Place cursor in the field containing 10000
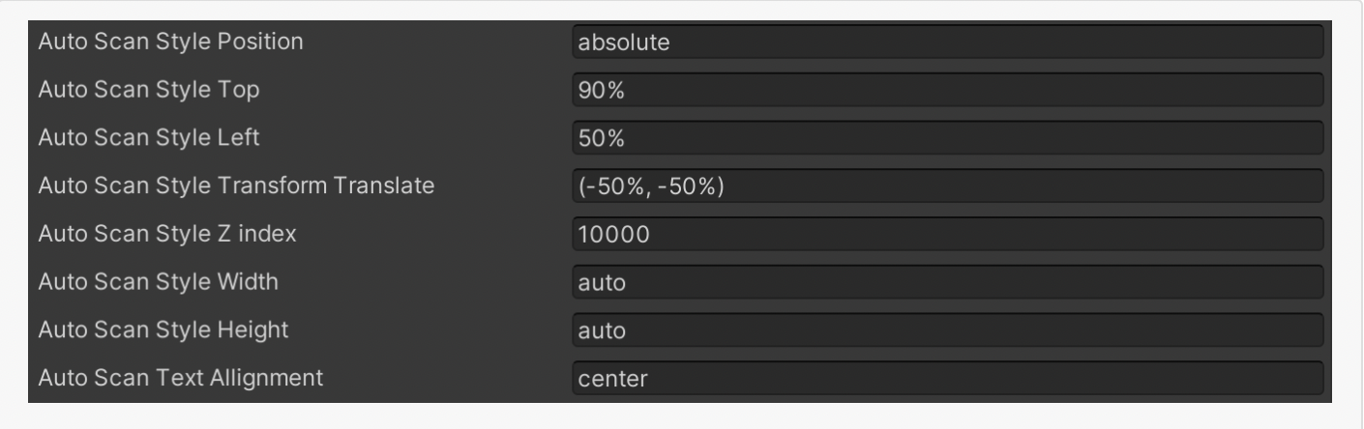 pyautogui.click(x=946, y=234)
